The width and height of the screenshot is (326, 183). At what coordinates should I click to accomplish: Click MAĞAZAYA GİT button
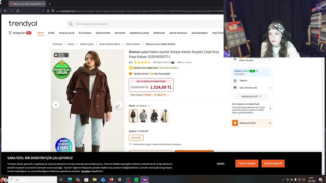(x=251, y=97)
